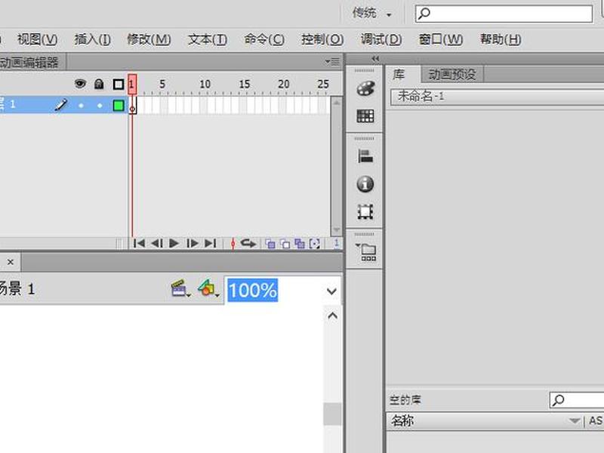
Task: Open the Project folder panel icon
Action: pyautogui.click(x=366, y=252)
